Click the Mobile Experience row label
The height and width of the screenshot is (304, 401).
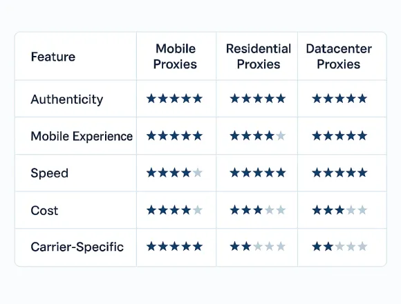click(x=82, y=136)
